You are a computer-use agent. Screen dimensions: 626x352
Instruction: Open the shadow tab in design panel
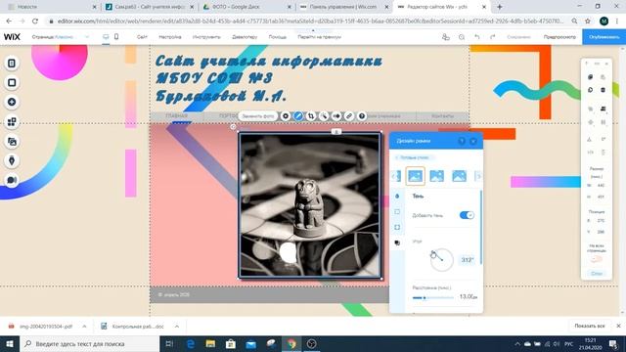click(397, 242)
